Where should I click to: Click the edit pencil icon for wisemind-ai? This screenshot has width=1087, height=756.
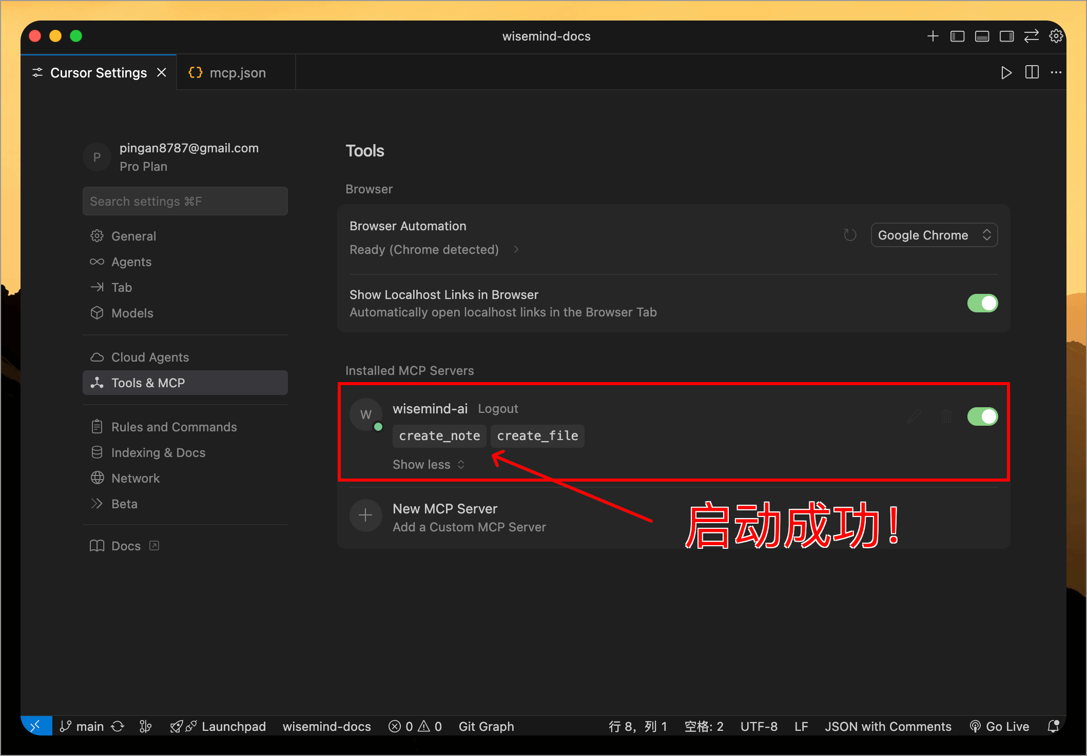coord(914,416)
